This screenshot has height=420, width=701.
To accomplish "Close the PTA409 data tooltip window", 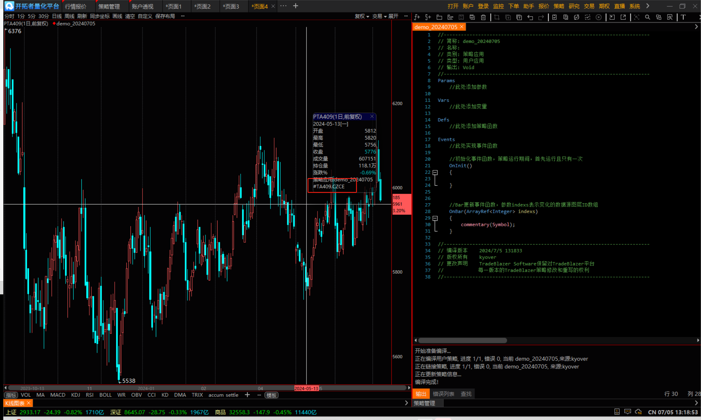I will [372, 116].
